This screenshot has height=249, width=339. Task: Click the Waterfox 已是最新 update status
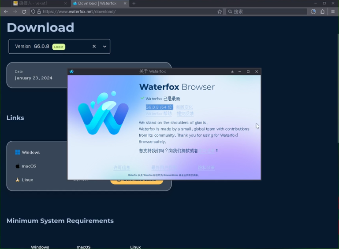coord(163,99)
